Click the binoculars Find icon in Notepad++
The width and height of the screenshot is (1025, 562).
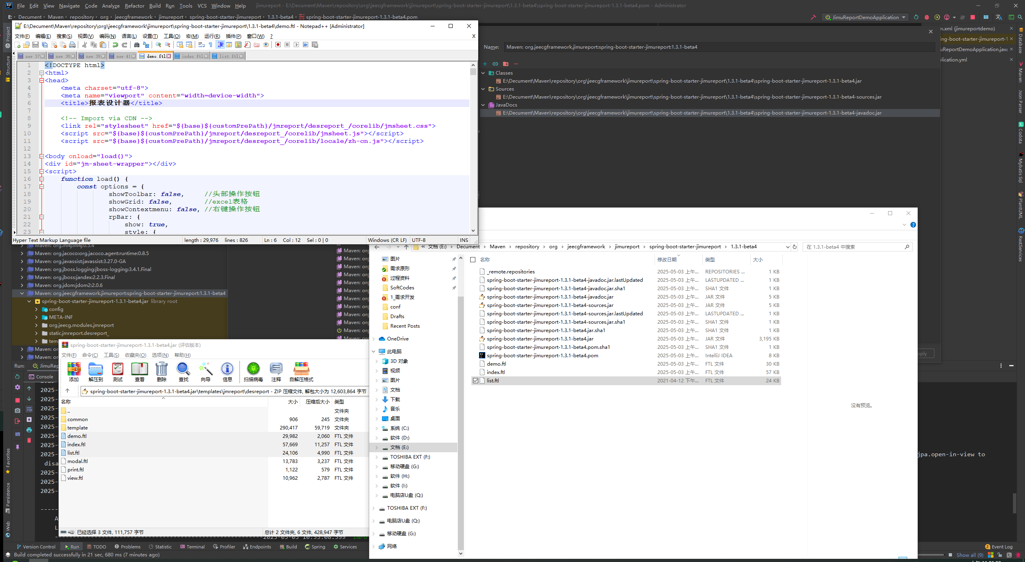(x=137, y=45)
